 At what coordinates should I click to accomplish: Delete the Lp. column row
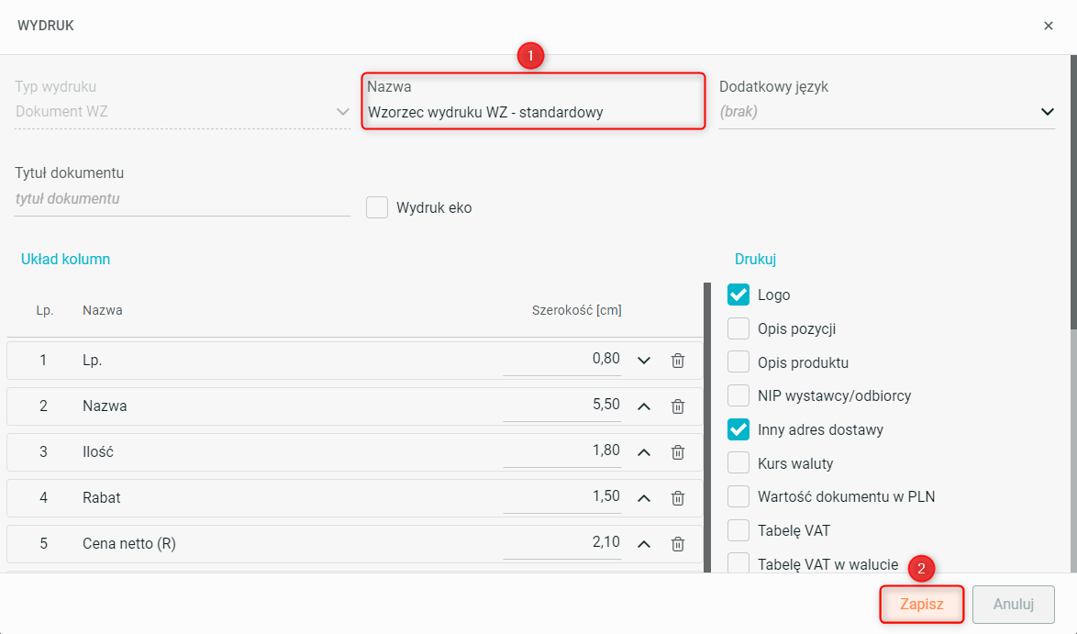(678, 361)
